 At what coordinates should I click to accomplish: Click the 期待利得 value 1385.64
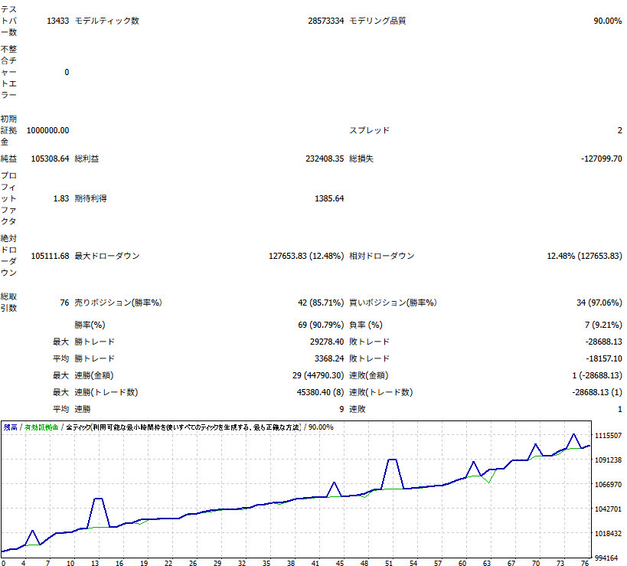(329, 198)
